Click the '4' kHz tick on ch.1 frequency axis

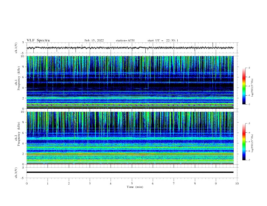tap(24, 88)
